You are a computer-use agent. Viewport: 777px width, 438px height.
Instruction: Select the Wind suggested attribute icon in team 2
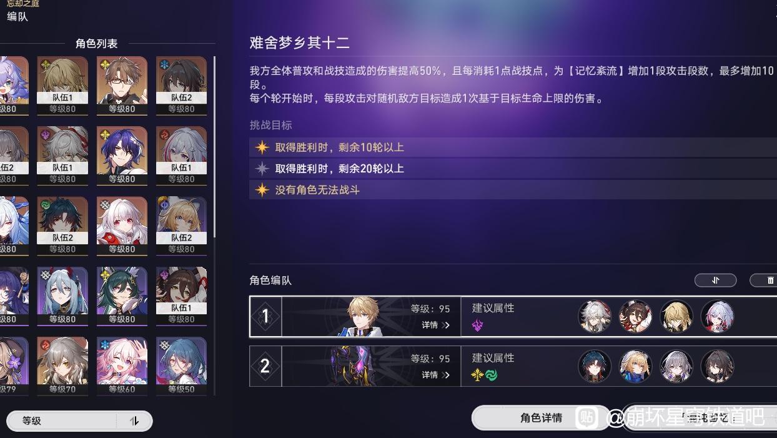click(492, 376)
